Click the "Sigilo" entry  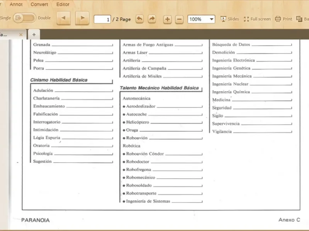tap(252, 116)
